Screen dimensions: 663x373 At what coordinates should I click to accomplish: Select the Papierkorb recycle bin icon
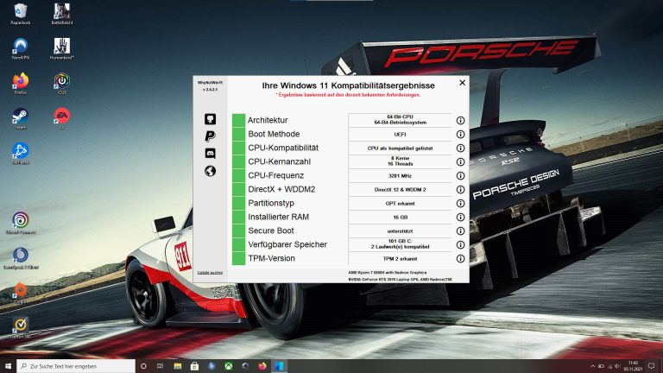(19, 13)
